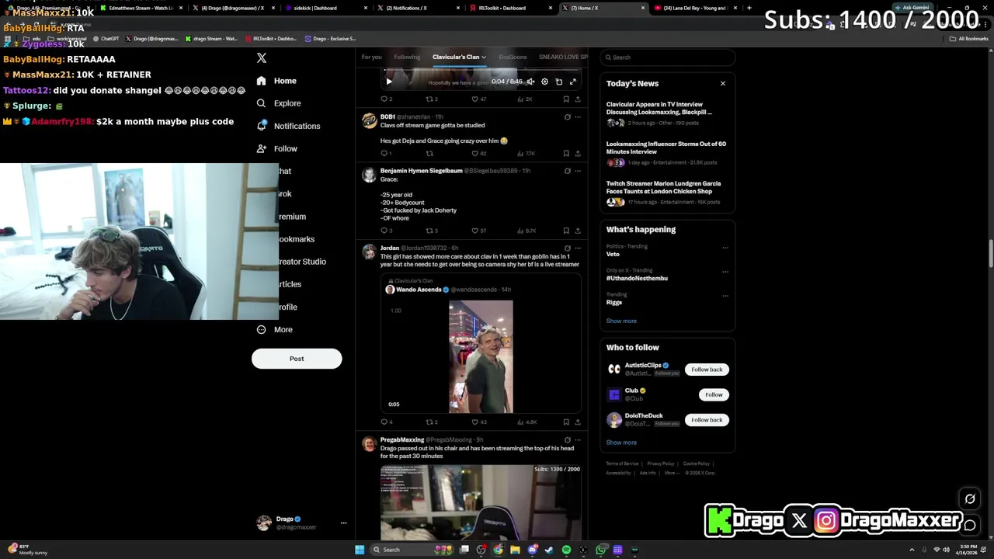The width and height of the screenshot is (994, 559).
Task: Show more under Who to follow
Action: click(x=621, y=443)
